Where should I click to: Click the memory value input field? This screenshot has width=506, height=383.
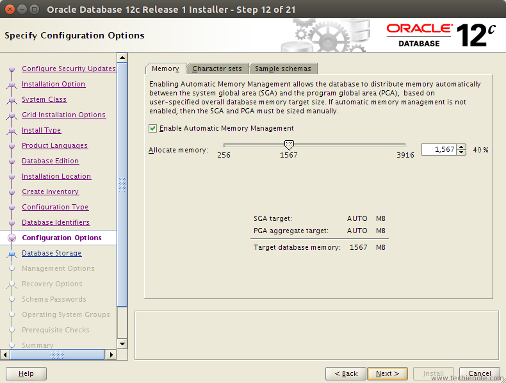click(439, 149)
